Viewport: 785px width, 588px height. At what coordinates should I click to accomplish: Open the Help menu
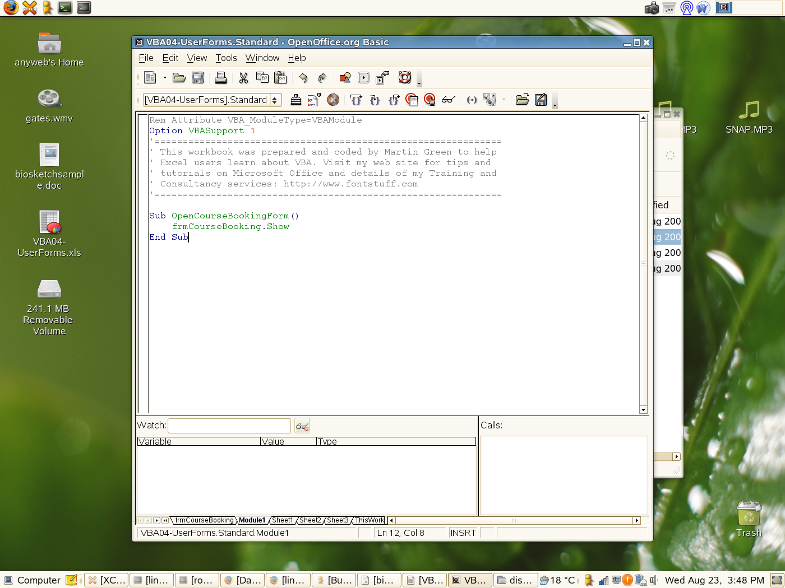click(x=297, y=58)
